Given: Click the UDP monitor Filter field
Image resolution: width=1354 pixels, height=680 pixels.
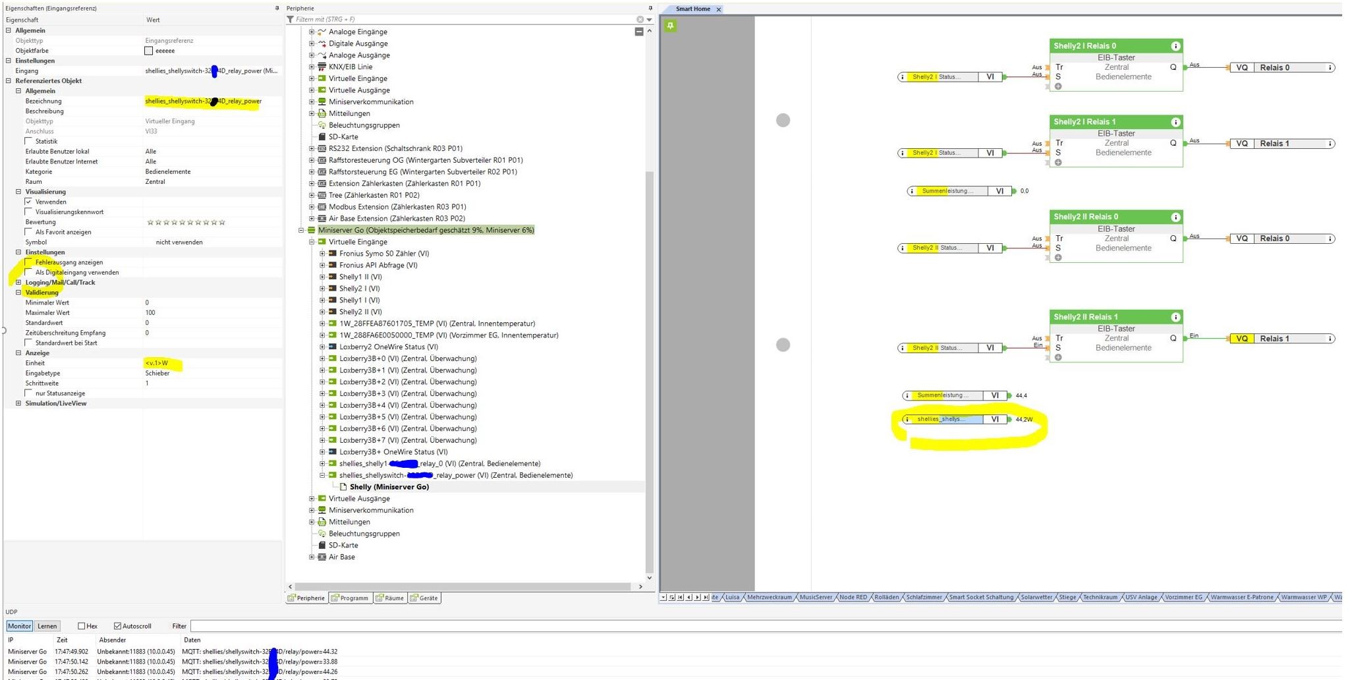Looking at the screenshot, I should coord(766,626).
